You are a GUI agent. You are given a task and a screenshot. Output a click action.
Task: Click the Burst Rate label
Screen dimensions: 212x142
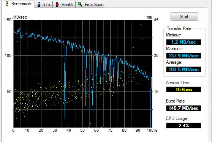pyautogui.click(x=176, y=101)
